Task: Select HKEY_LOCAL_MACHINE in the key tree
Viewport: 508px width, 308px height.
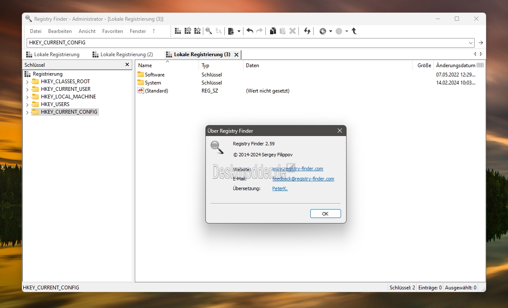Action: click(68, 97)
